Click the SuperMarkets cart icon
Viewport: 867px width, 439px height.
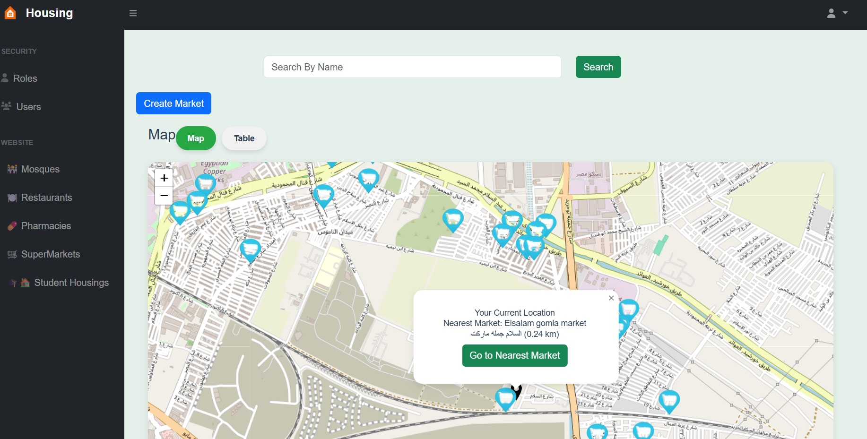coord(12,254)
